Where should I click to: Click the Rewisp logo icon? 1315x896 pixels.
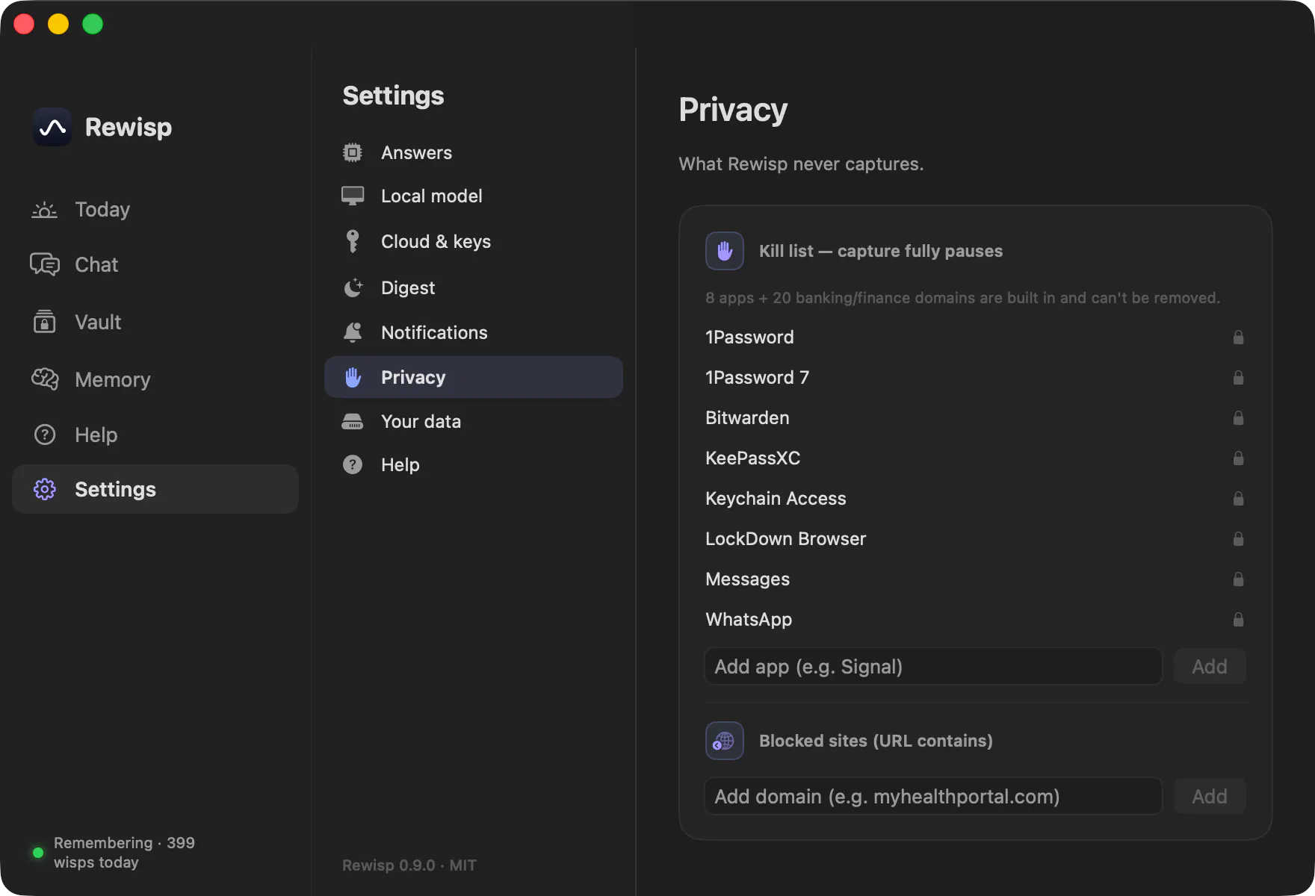coord(52,127)
